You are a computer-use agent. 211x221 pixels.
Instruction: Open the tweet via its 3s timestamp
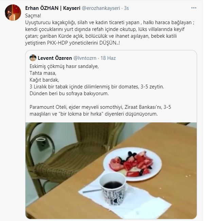tap(126, 8)
